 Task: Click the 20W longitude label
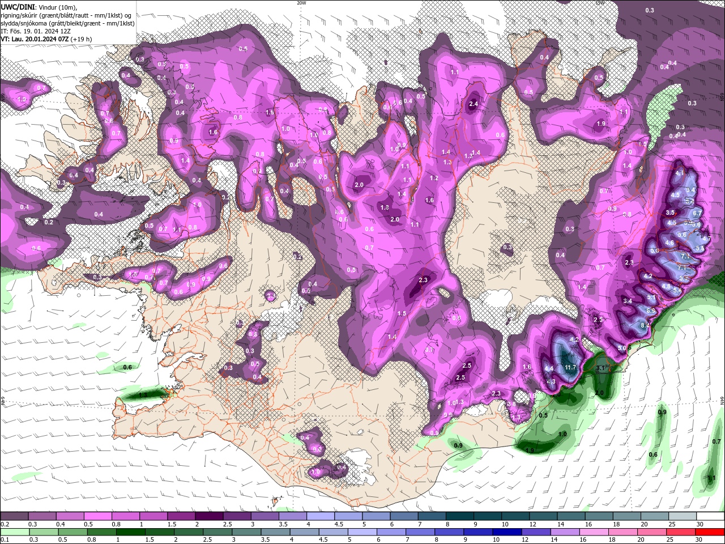click(x=301, y=3)
